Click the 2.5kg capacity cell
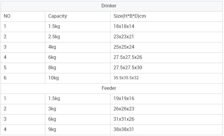 coord(54,37)
